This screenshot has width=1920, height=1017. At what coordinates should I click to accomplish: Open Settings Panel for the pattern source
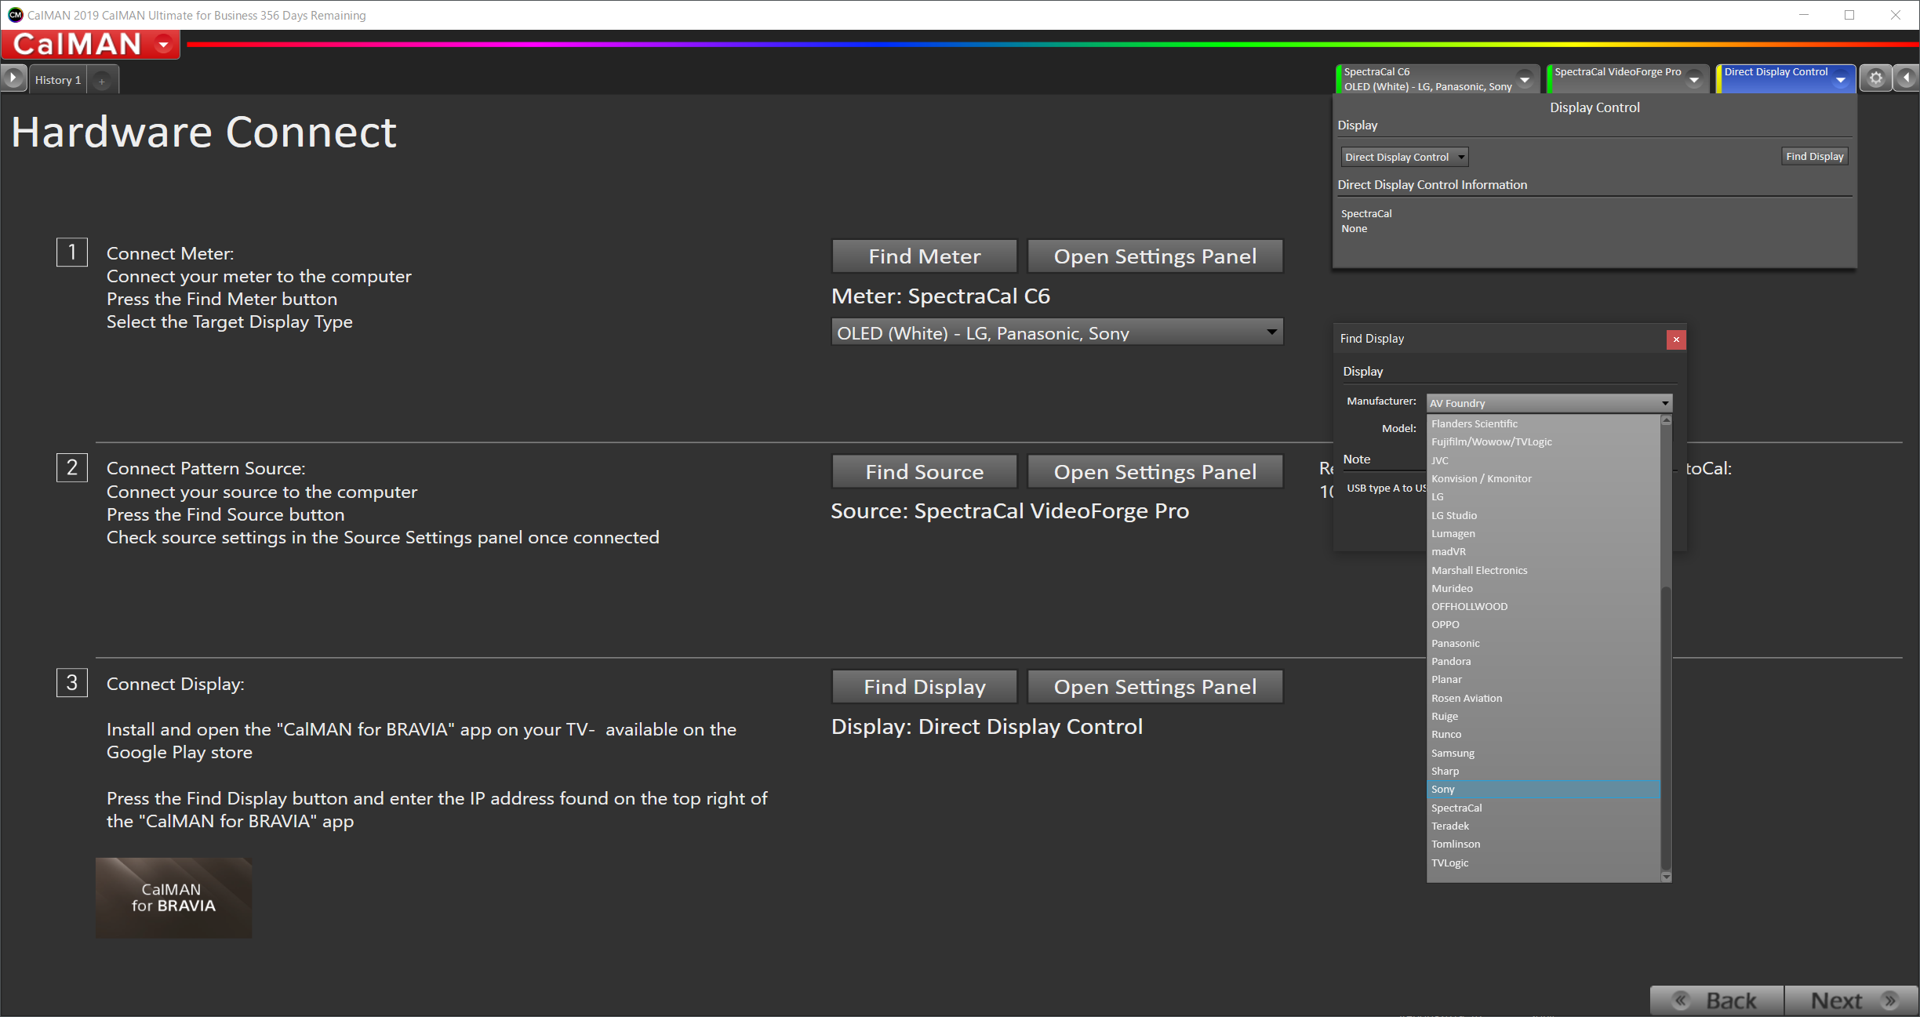pos(1155,472)
